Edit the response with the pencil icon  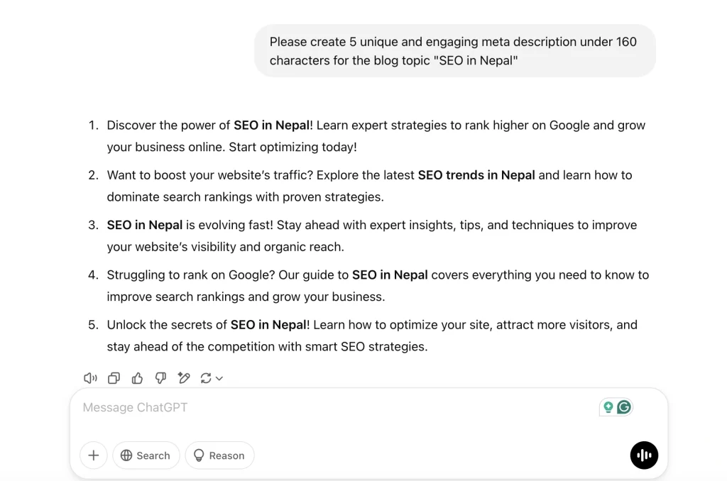coord(184,377)
